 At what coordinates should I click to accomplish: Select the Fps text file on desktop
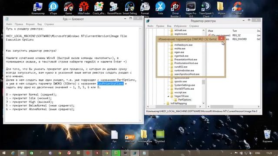pos(114,136)
